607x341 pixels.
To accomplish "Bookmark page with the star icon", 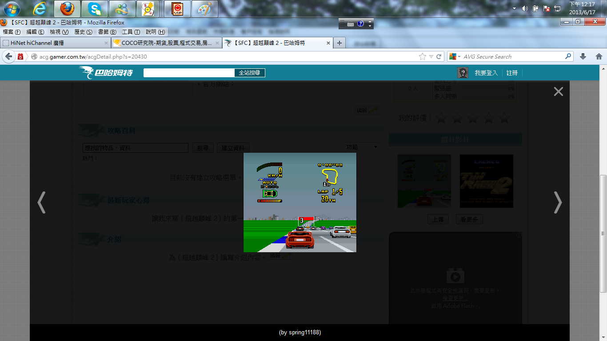I will [x=422, y=56].
